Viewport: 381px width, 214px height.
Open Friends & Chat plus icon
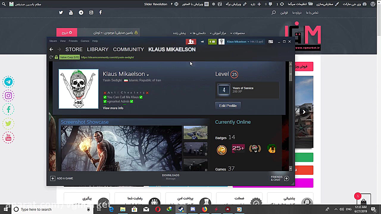pyautogui.click(x=286, y=178)
